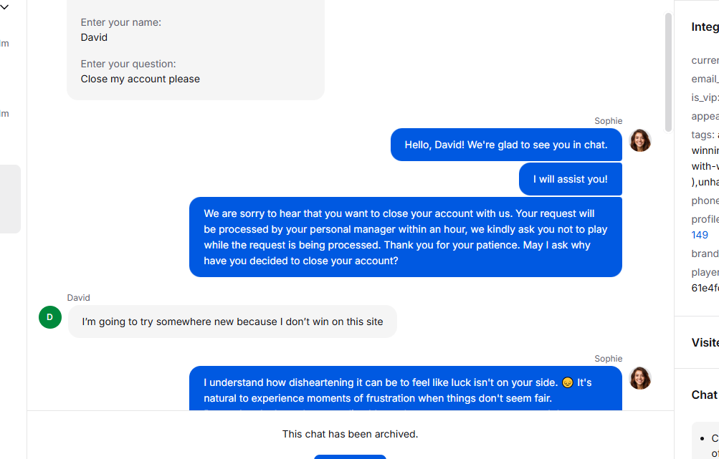719x459 pixels.
Task: Click 'This chat has been archived' notice
Action: [x=350, y=434]
